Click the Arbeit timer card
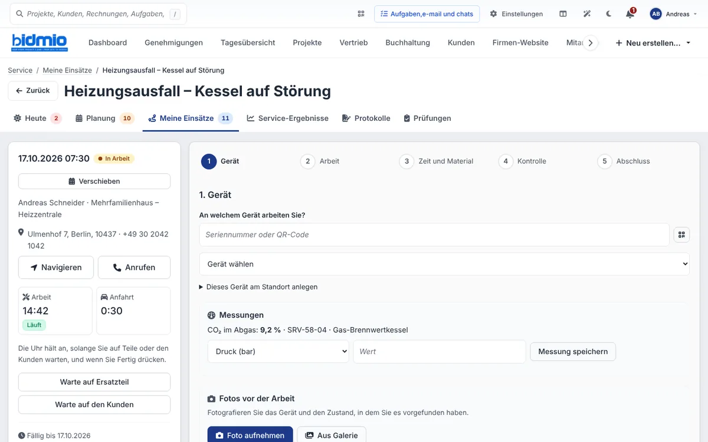Image resolution: width=708 pixels, height=442 pixels. [x=55, y=311]
